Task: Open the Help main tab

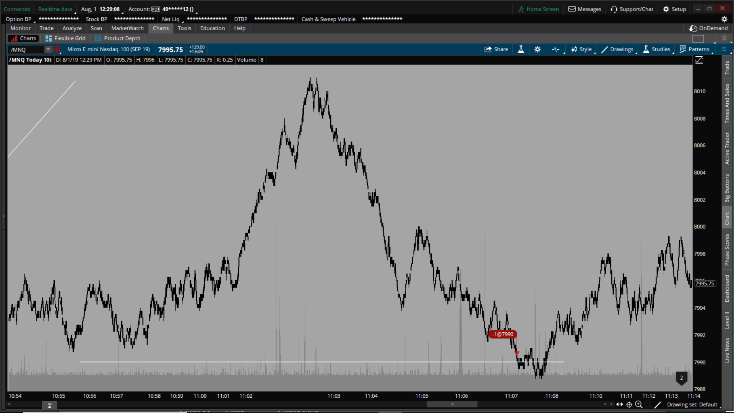Action: click(x=240, y=28)
